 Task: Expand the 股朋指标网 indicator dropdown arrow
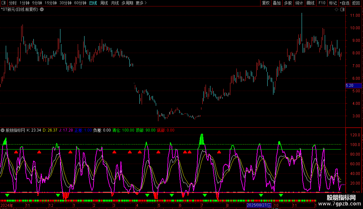pyautogui.click(x=3, y=131)
